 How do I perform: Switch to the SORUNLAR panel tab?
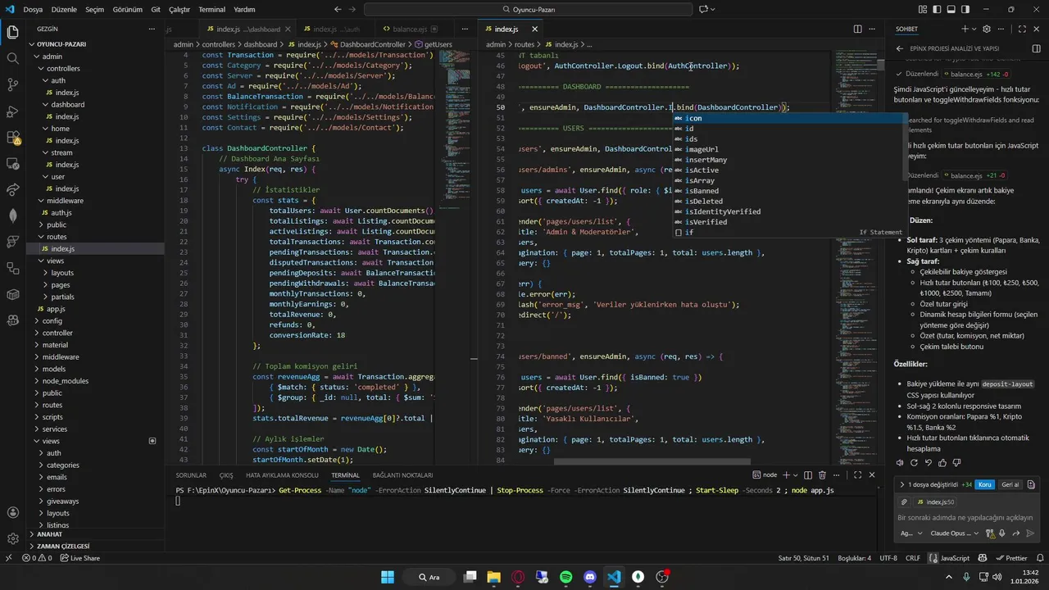(191, 475)
